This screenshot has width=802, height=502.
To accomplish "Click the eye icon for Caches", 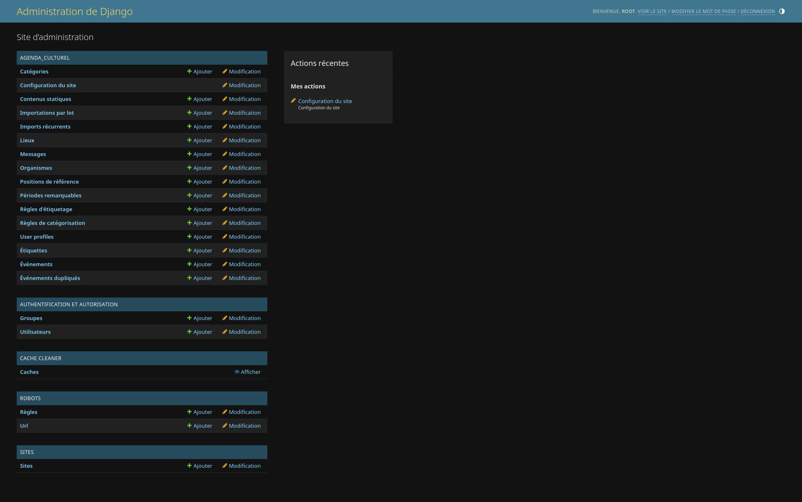I will coord(237,372).
